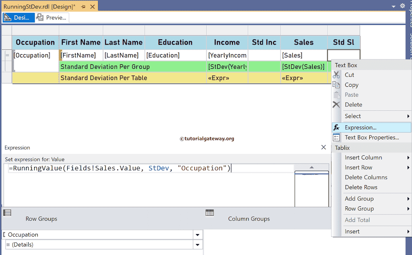Open the settings gear at top right
Image resolution: width=412 pixels, height=255 pixels.
tap(402, 6)
